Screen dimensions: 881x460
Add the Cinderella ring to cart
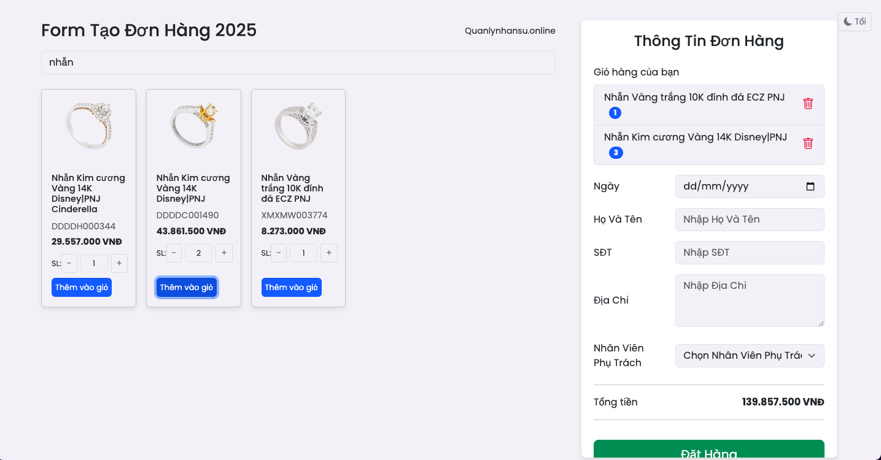(82, 288)
